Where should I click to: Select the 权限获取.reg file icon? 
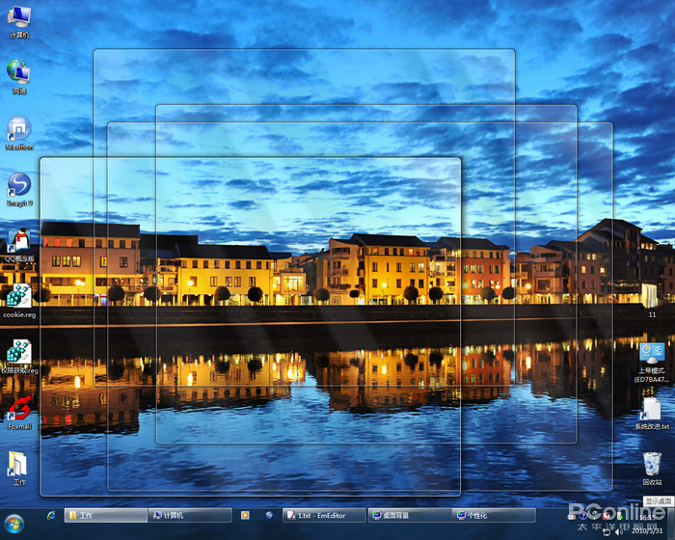19,357
